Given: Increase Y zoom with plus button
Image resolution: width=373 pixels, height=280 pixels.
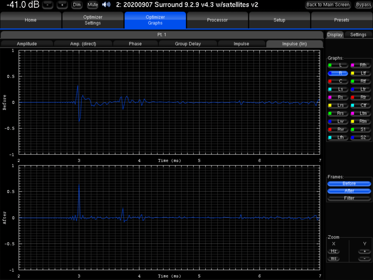Looking at the screenshot, I should click(365, 251).
